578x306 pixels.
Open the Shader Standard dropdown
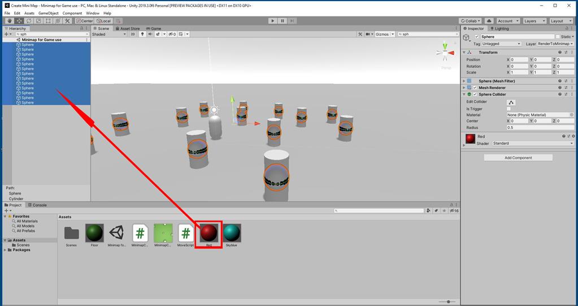coord(533,143)
